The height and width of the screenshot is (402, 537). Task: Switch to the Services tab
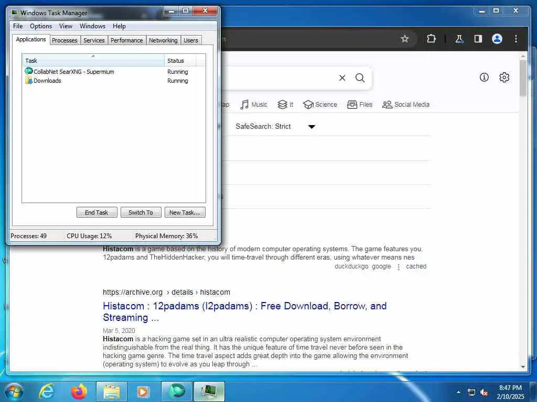click(x=94, y=40)
